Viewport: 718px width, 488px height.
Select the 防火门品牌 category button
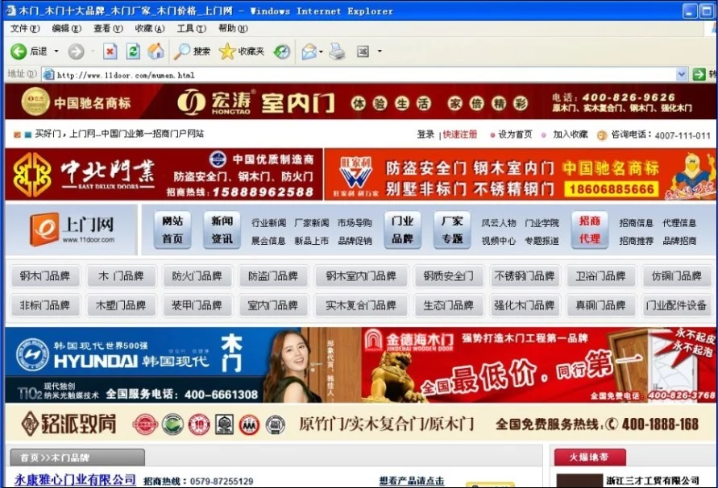(x=197, y=276)
